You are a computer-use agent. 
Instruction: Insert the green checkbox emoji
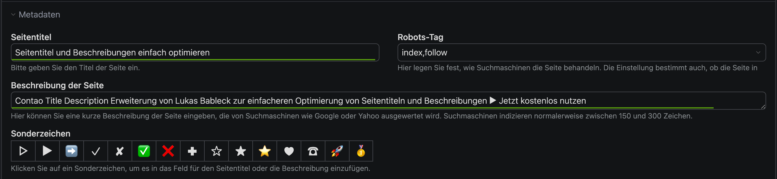(x=144, y=151)
